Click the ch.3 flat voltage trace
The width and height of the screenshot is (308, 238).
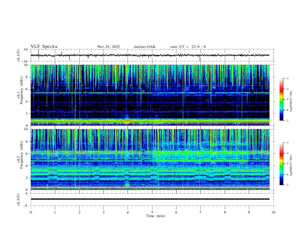150,199
